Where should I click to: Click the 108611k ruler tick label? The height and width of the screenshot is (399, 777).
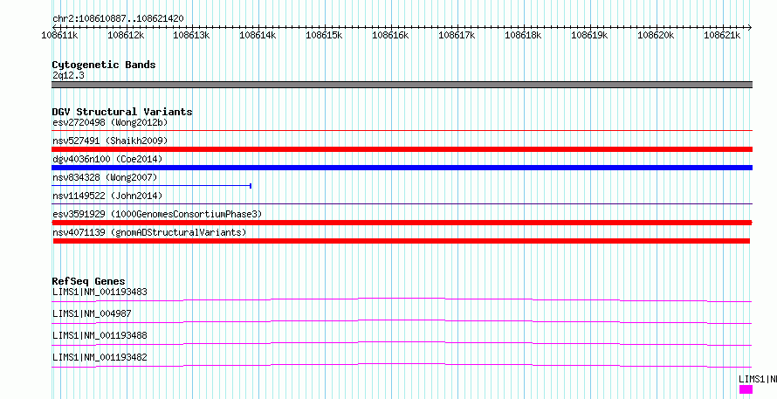click(59, 35)
